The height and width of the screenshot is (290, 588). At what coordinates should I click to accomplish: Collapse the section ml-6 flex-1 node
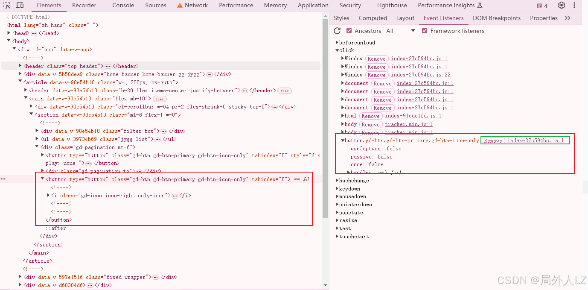(x=31, y=115)
